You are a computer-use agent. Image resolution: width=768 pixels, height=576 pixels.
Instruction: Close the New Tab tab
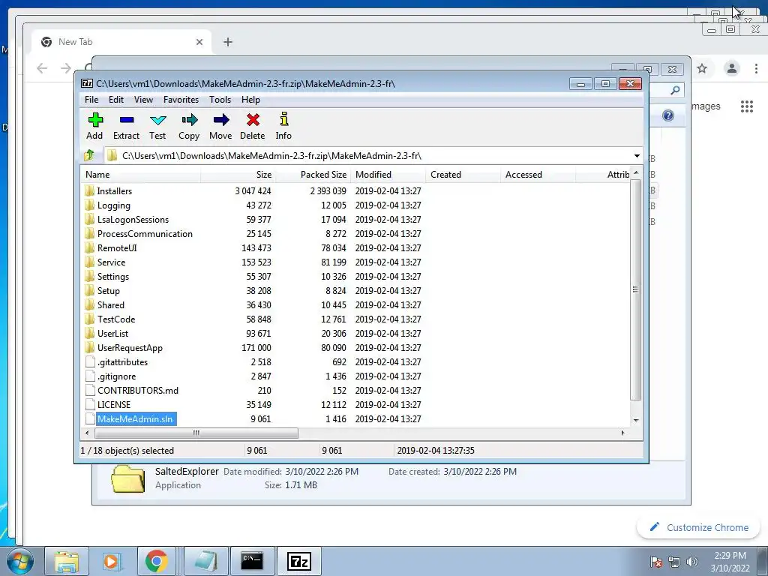tap(199, 42)
